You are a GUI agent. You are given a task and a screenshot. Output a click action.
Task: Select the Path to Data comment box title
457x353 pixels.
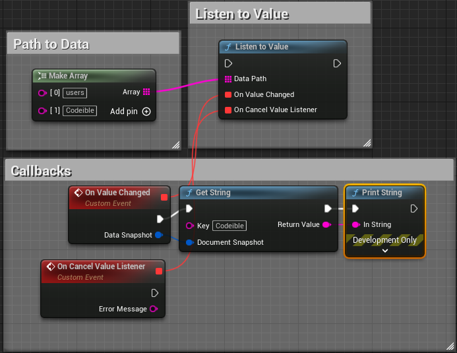coord(51,44)
